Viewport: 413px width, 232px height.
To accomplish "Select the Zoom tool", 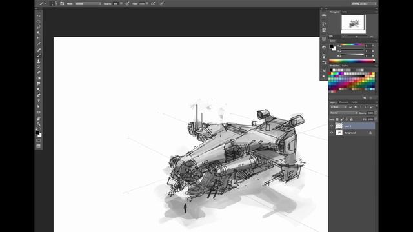I will pos(39,124).
